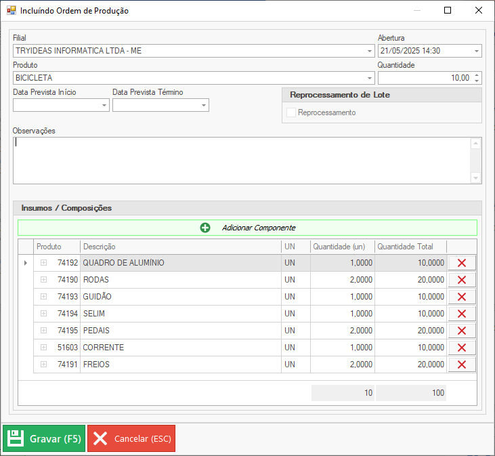Click Adicionar Componente button text

click(x=259, y=228)
